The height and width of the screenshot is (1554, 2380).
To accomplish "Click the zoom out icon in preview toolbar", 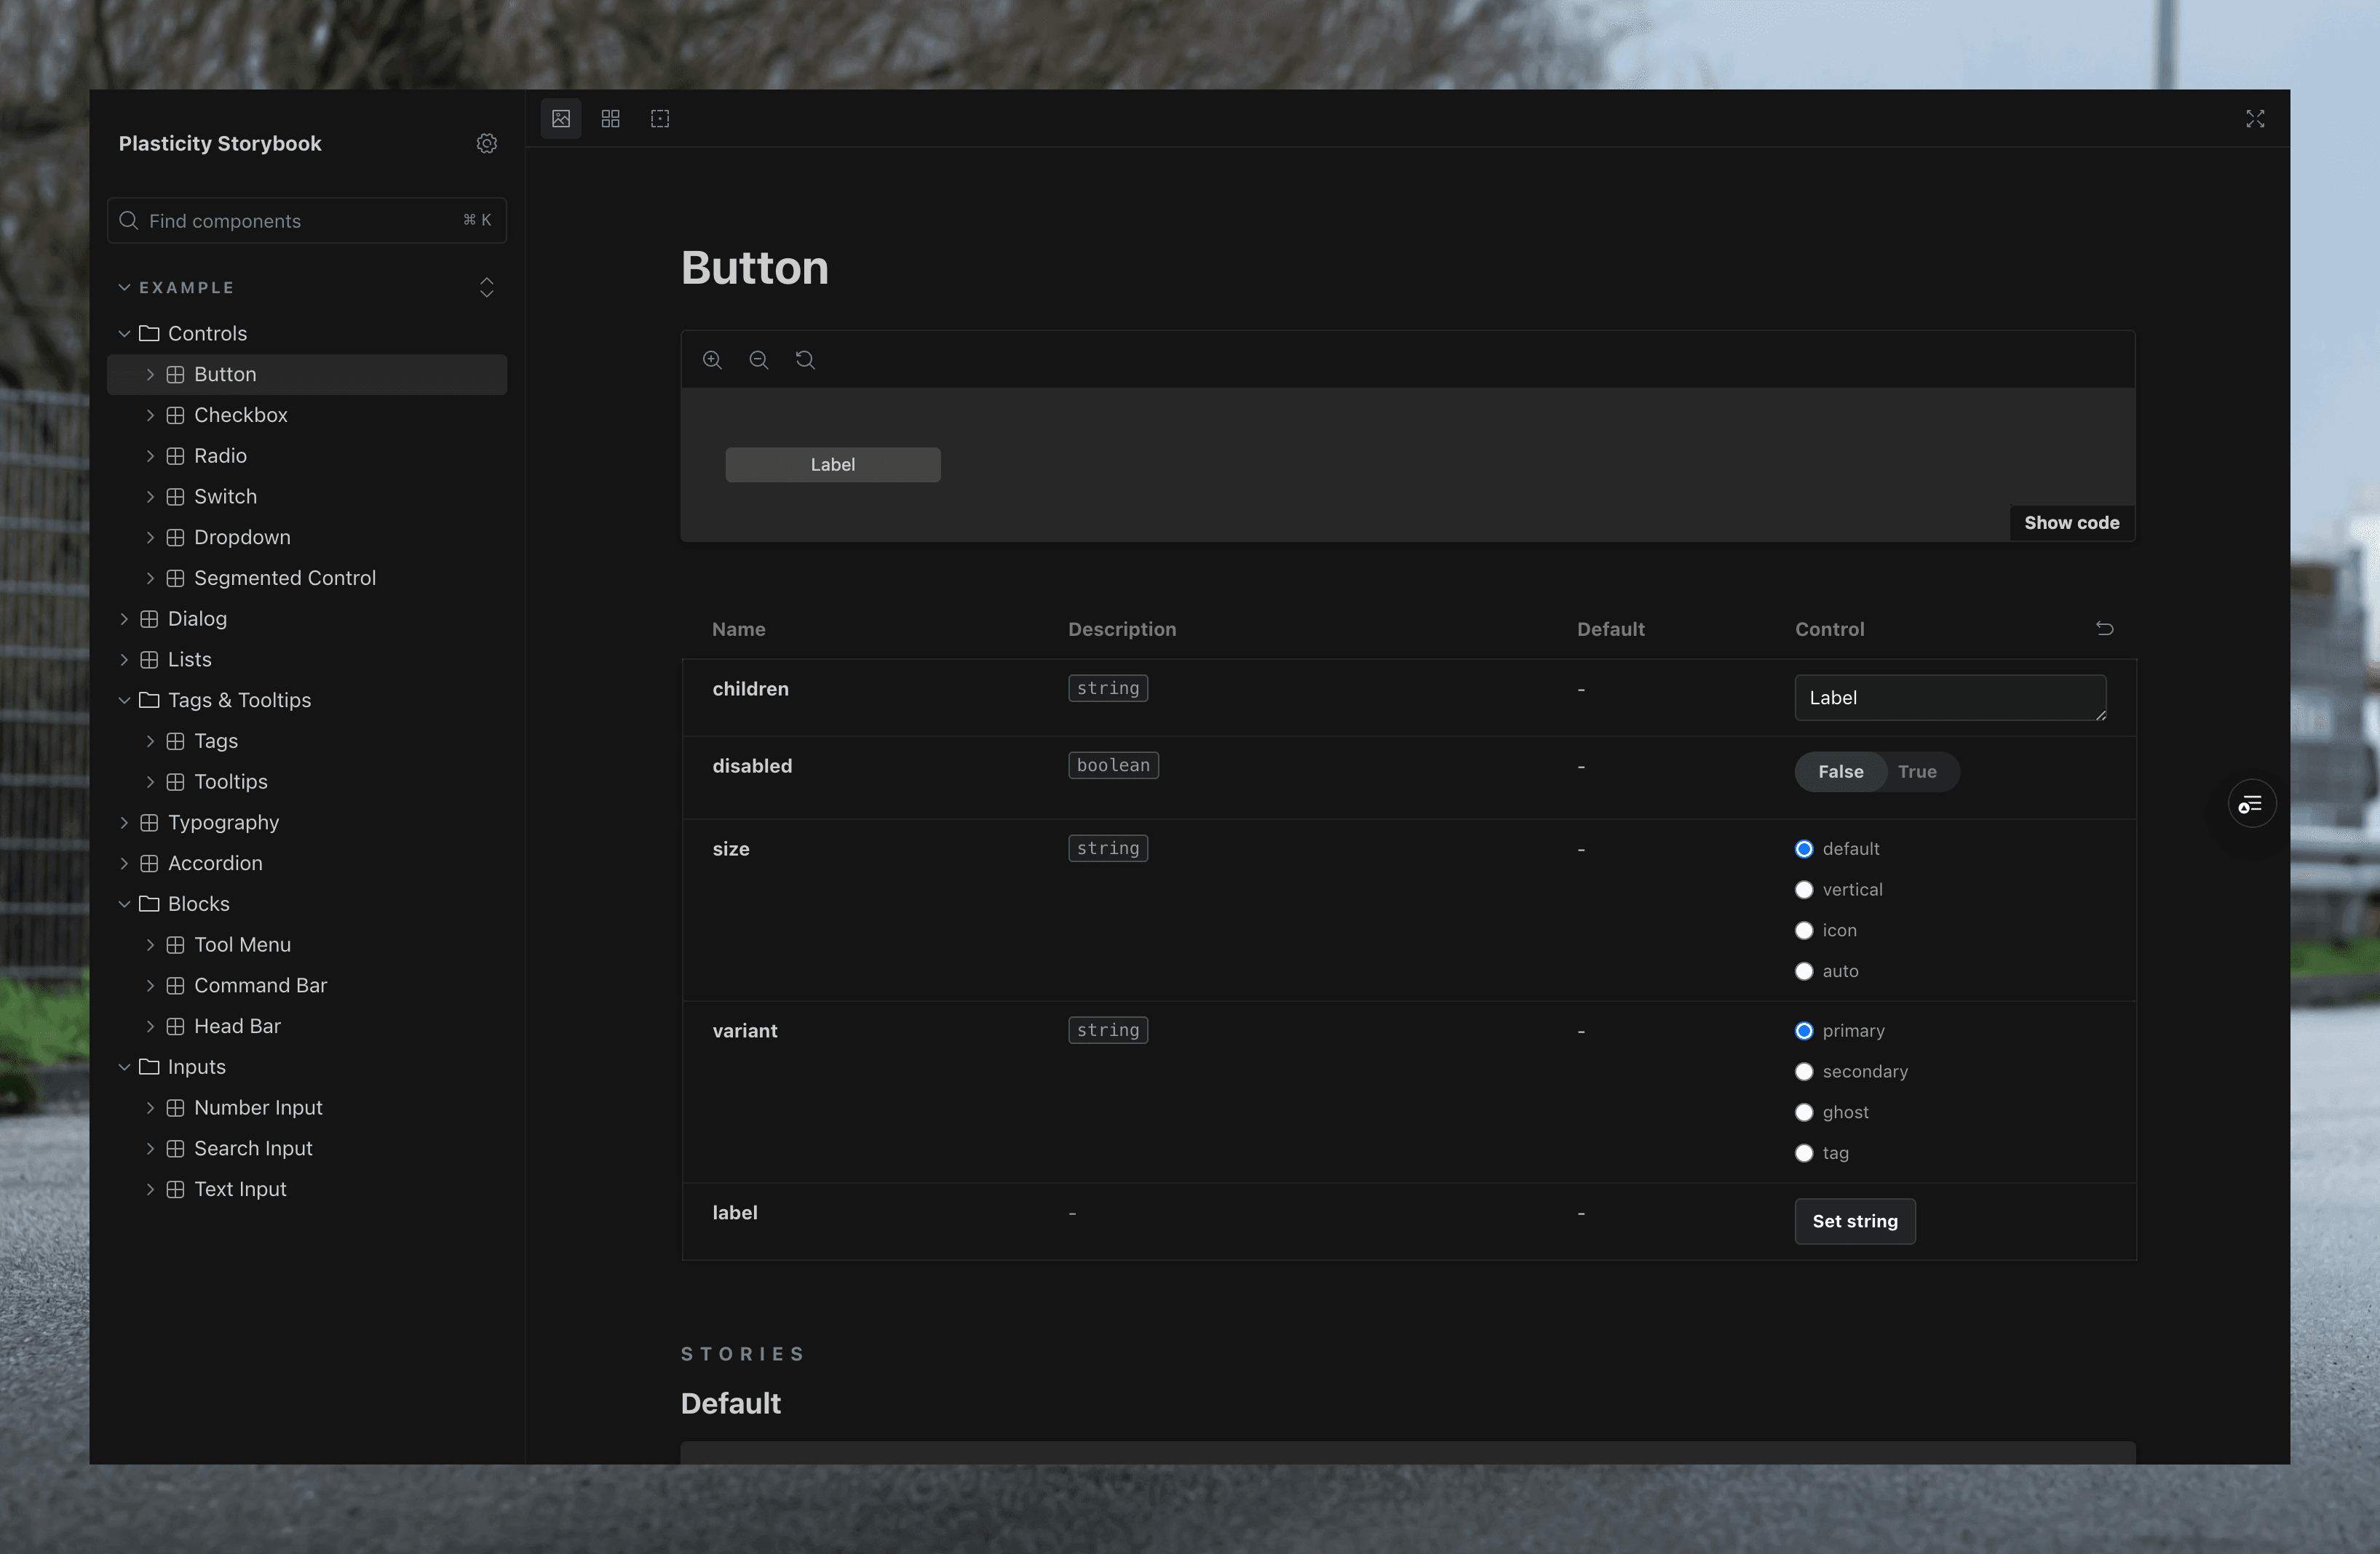I will pyautogui.click(x=759, y=360).
